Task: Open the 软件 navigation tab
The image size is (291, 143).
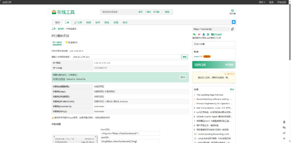Action: tap(97, 22)
